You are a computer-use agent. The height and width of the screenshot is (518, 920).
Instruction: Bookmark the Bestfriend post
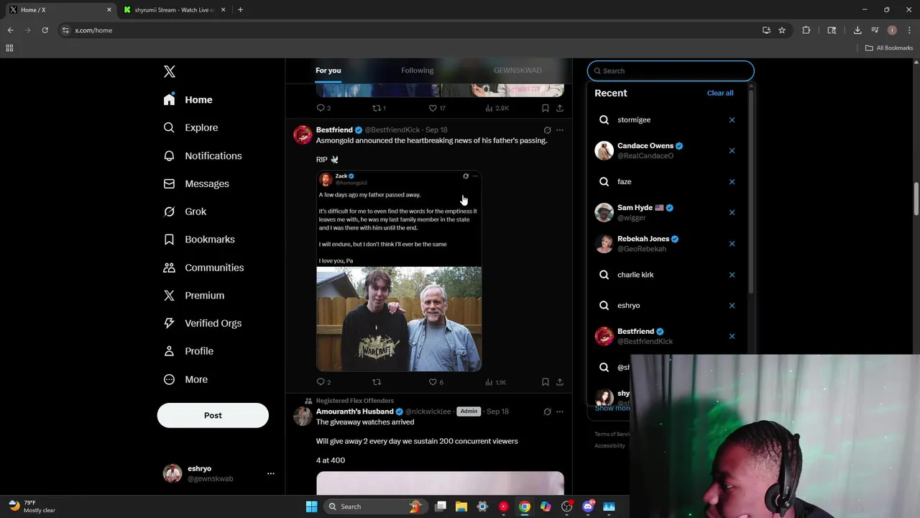pyautogui.click(x=546, y=382)
